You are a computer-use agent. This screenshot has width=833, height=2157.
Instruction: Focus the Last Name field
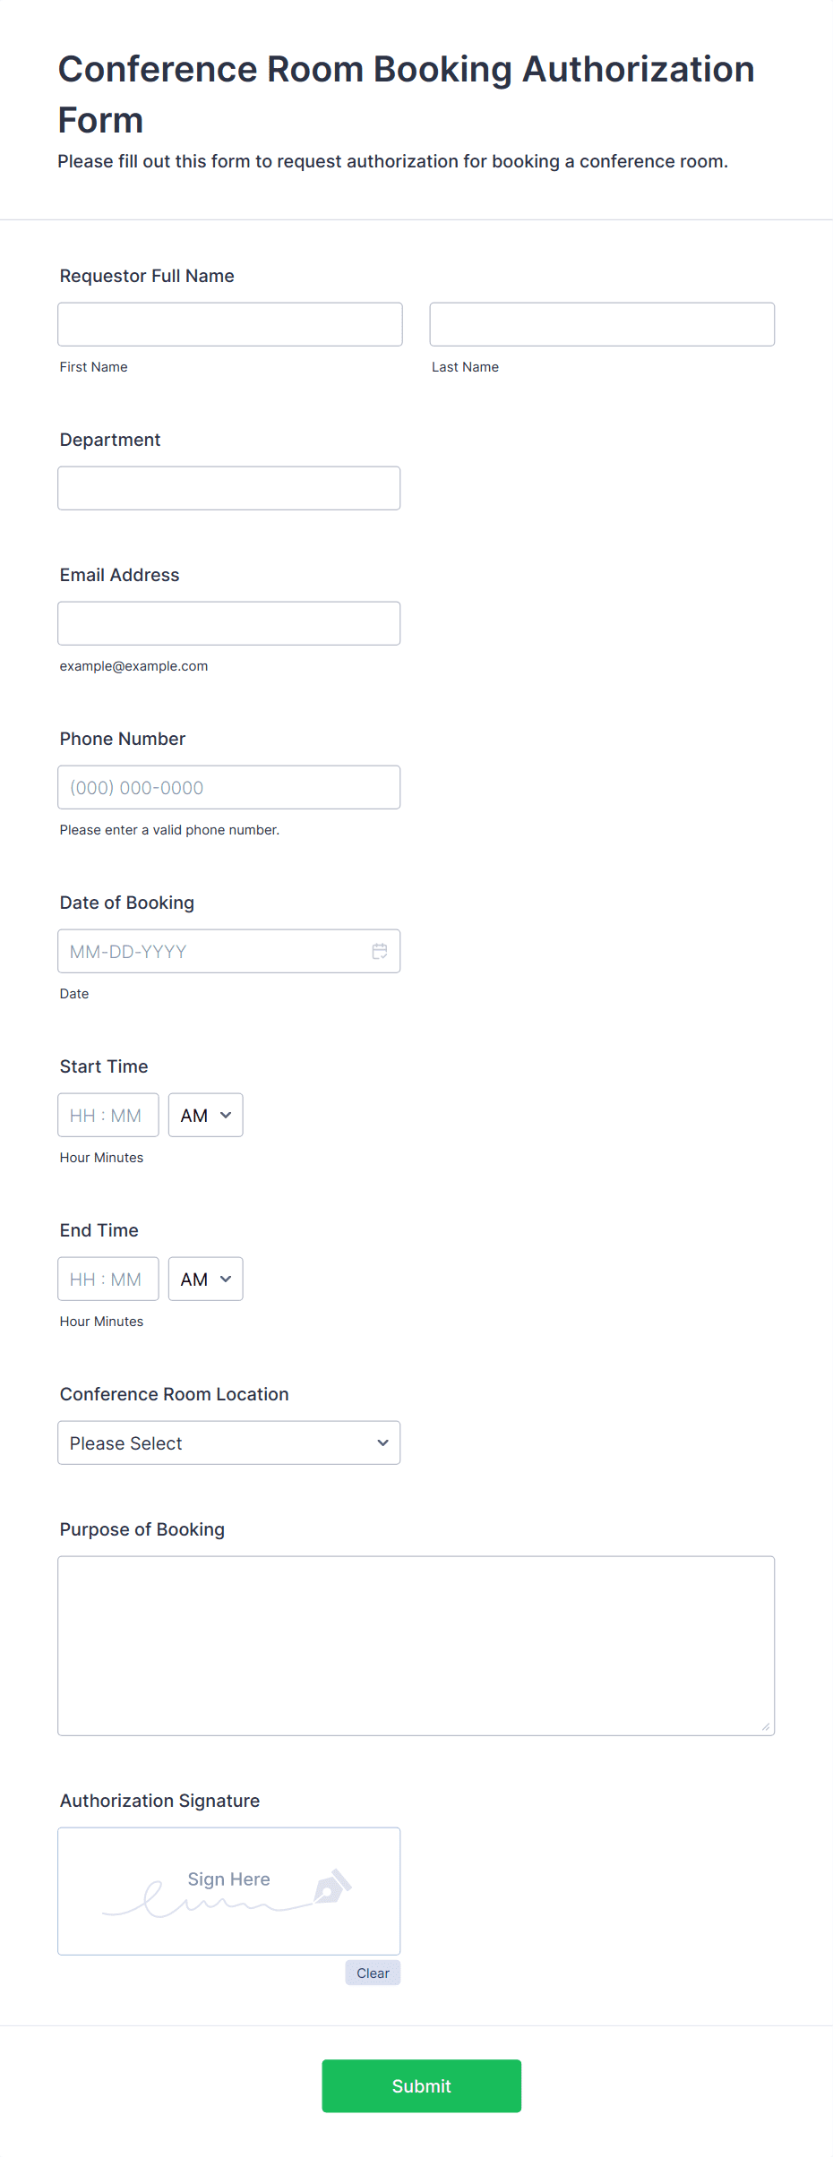602,324
